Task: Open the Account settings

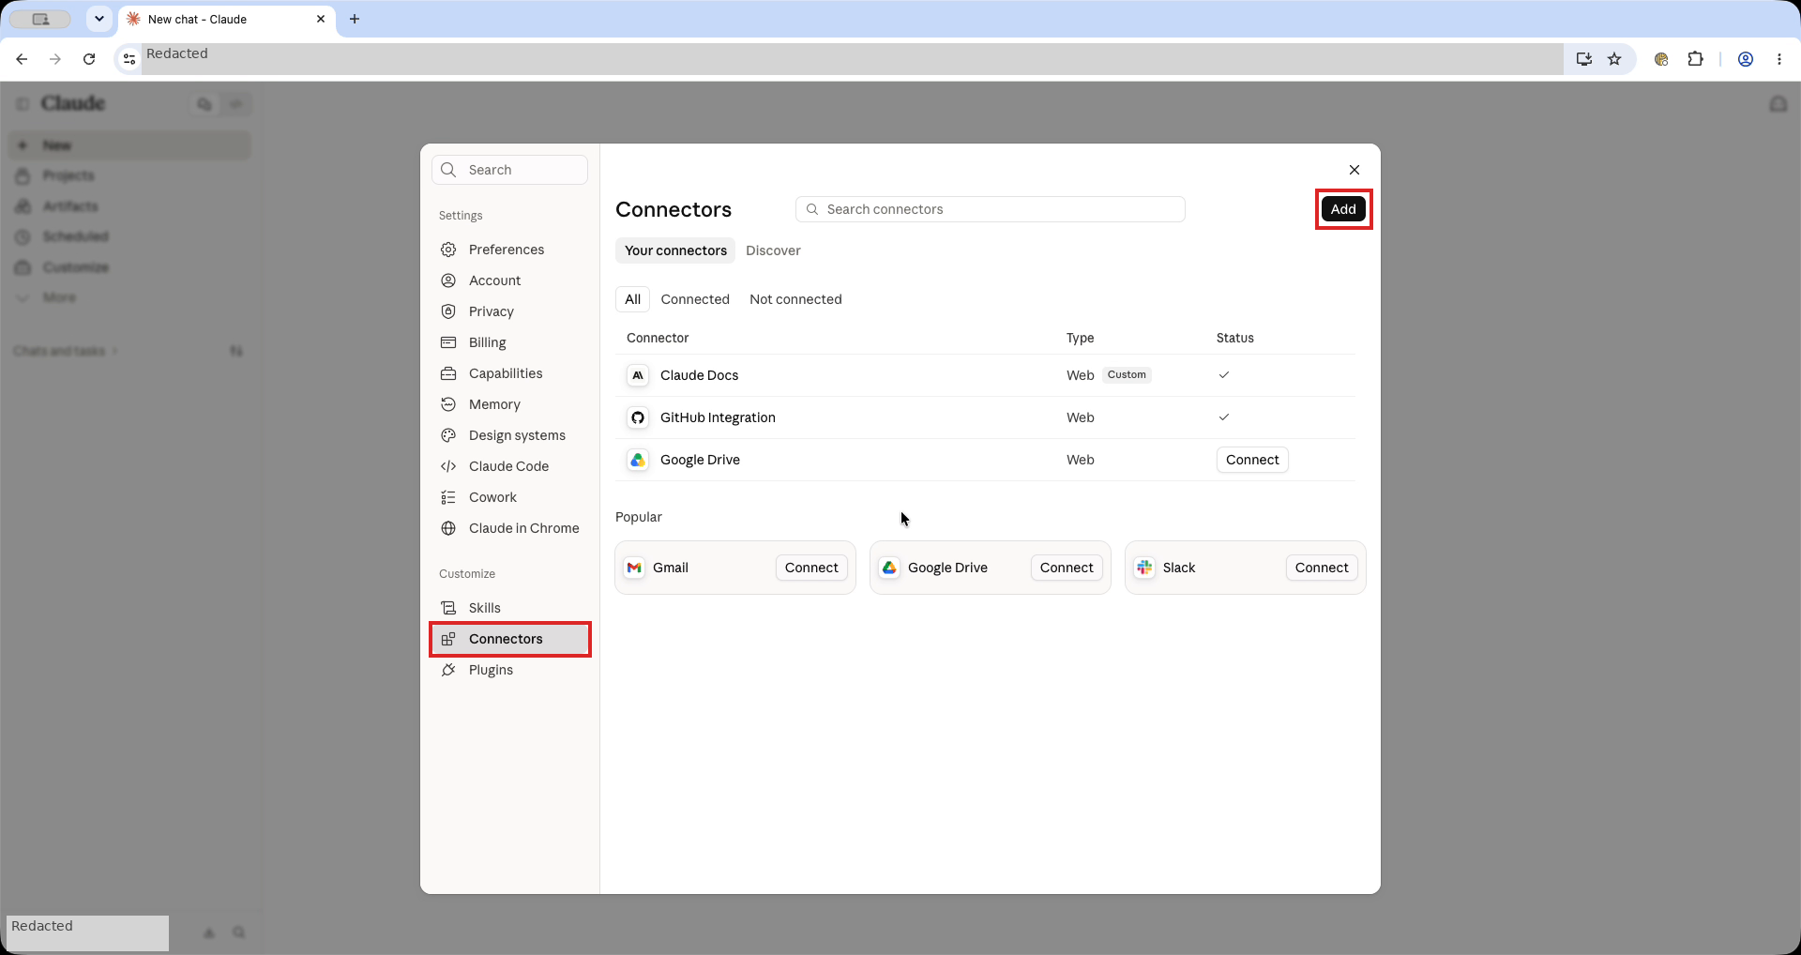Action: [x=509, y=280]
